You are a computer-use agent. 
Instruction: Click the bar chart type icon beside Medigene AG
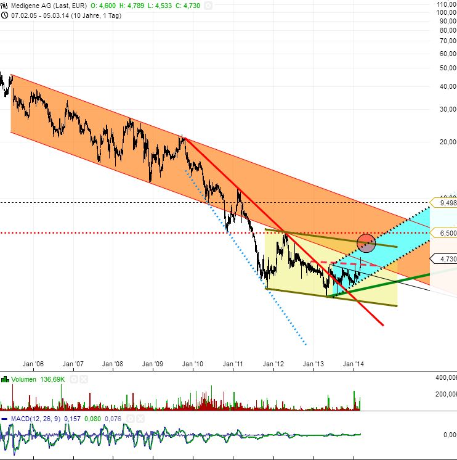pyautogui.click(x=4, y=6)
